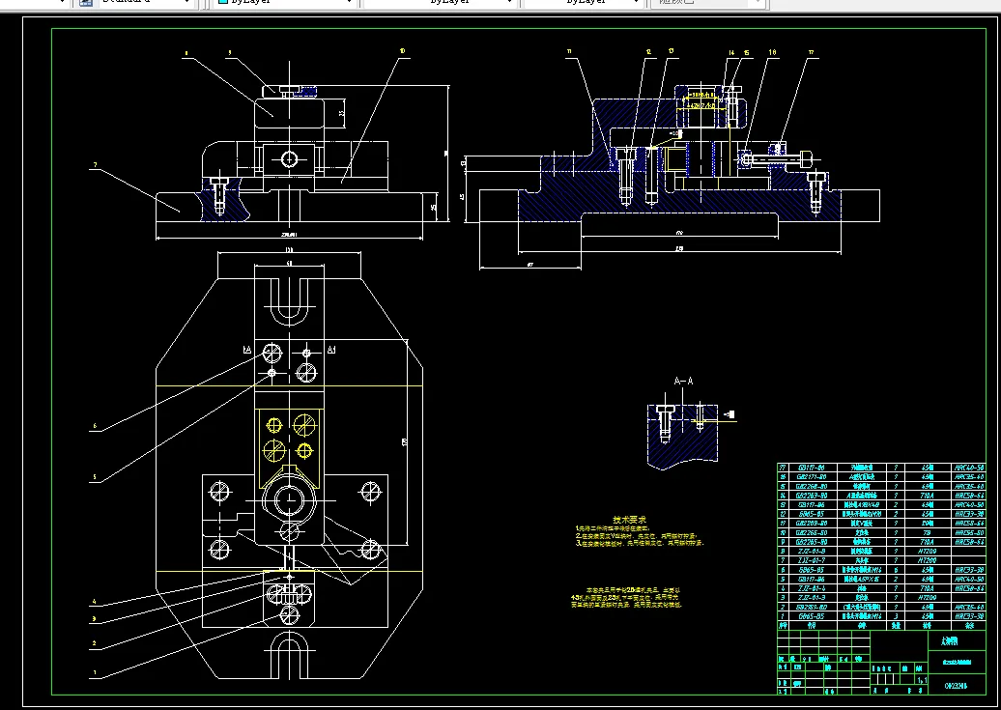
Task: Click parts list cell ZJZ-01-7
Action: pyautogui.click(x=812, y=560)
